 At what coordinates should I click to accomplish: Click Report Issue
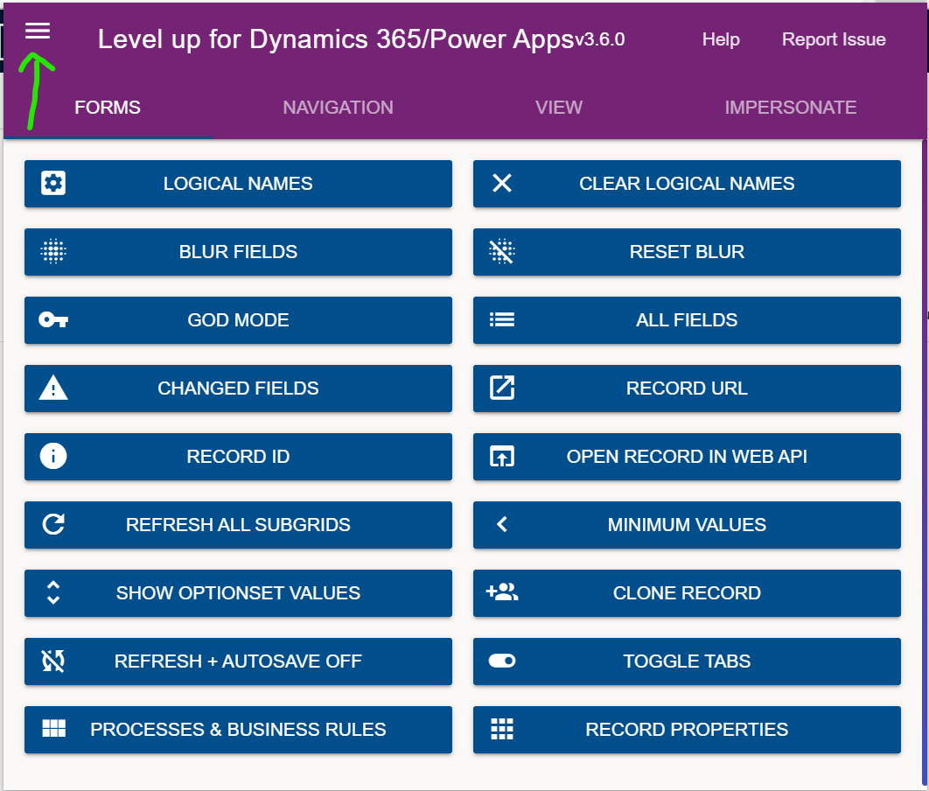(834, 39)
